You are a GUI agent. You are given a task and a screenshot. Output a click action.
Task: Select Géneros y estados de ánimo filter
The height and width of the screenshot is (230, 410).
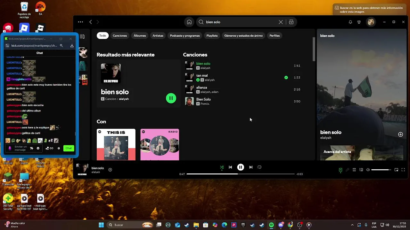[243, 36]
